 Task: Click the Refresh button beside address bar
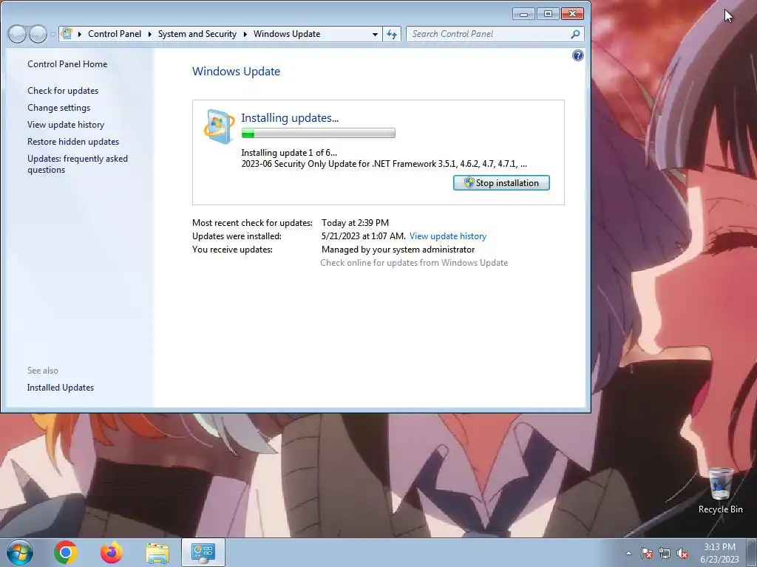pyautogui.click(x=392, y=34)
